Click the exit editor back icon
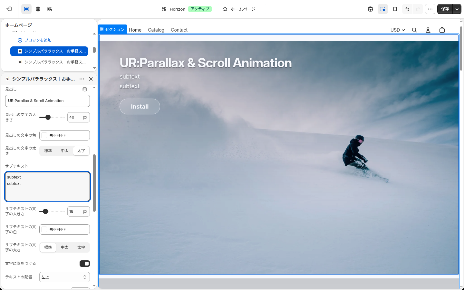This screenshot has width=464, height=290. pos(9,9)
